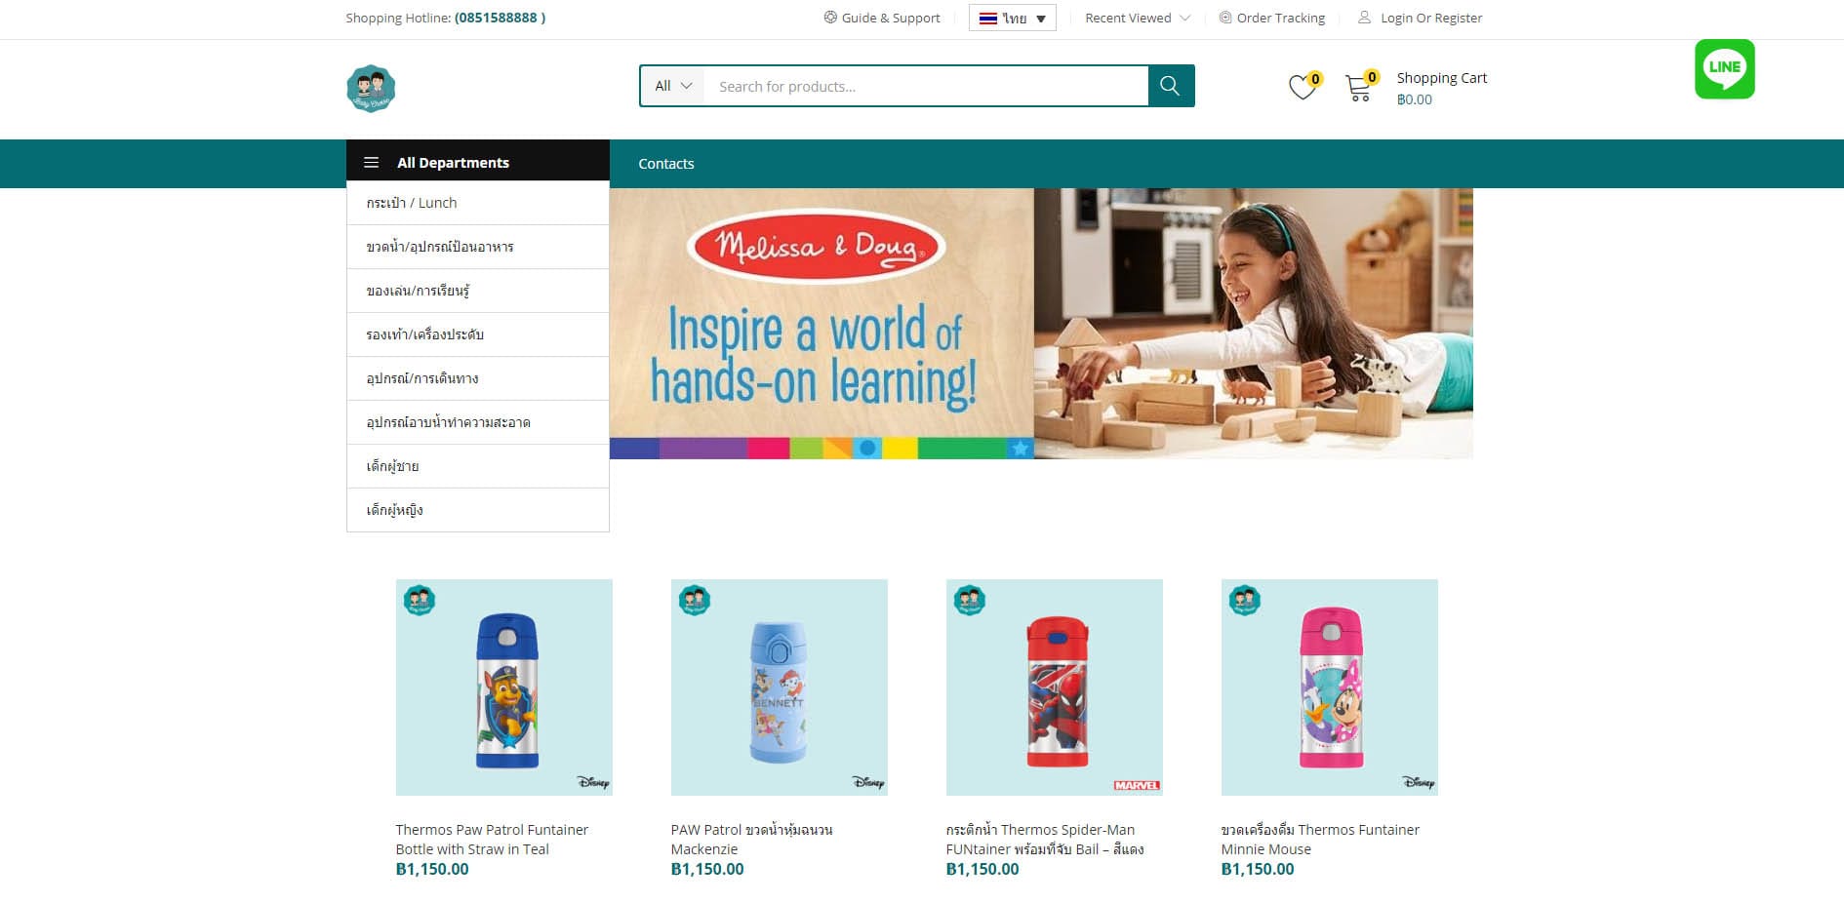Click the Melissa & Doug banner

[x=1041, y=324]
